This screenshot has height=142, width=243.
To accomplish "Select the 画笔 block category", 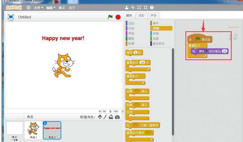I will click(x=131, y=38).
